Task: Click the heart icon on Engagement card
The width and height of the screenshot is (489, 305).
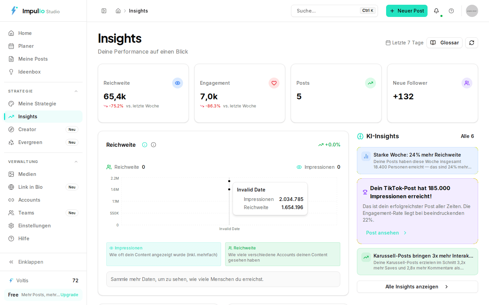Action: click(274, 83)
